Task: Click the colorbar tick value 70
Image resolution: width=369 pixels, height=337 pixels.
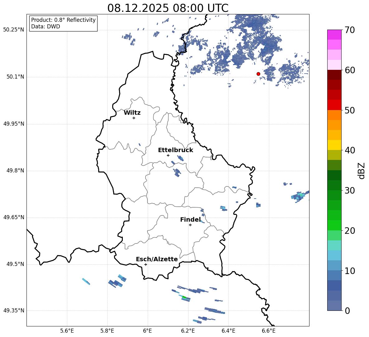Action: 350,30
